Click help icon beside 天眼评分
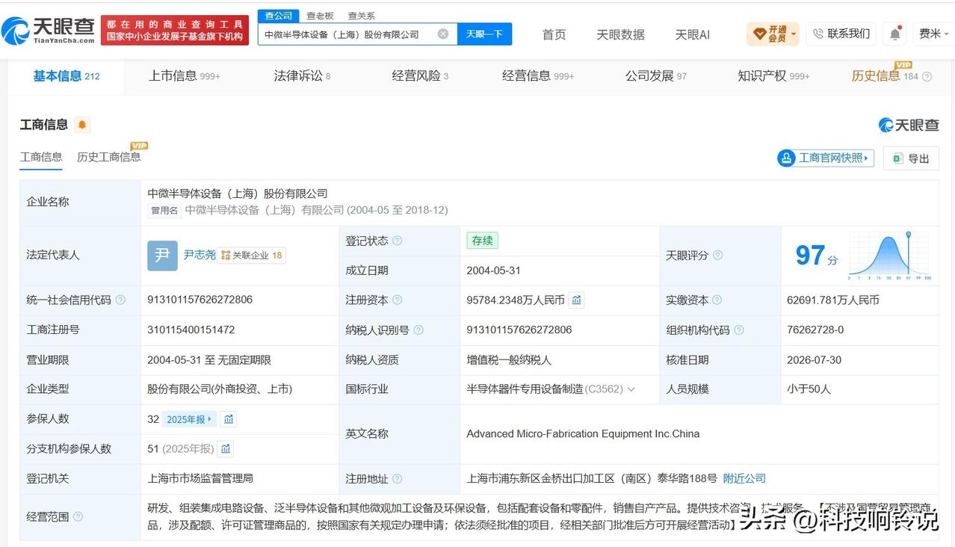The height and width of the screenshot is (547, 955). [717, 256]
